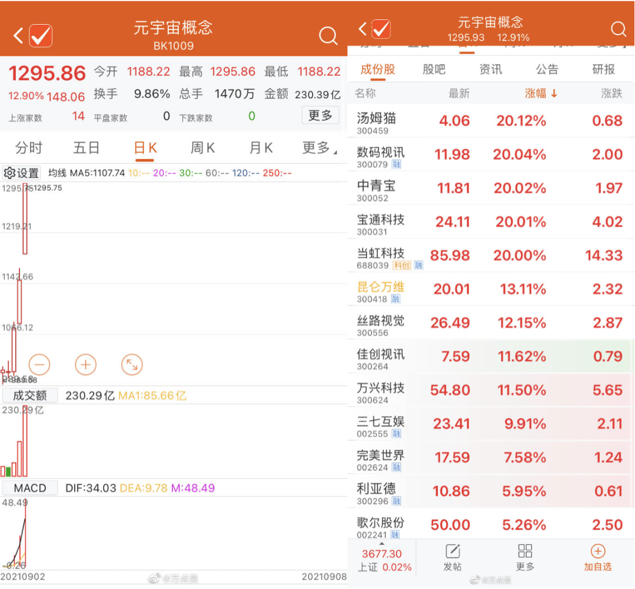Expand the chart to fullscreen
Screen dimensions: 635x589
(x=132, y=365)
